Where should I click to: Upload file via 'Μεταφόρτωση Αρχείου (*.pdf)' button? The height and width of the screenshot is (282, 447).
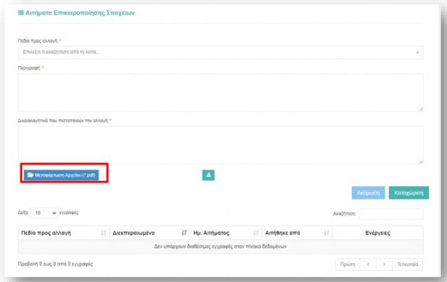coord(63,175)
